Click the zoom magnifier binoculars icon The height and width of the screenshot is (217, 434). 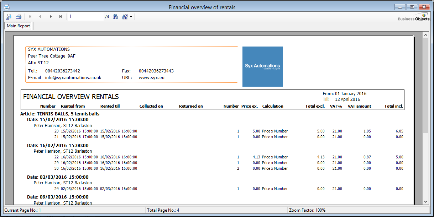[125, 17]
